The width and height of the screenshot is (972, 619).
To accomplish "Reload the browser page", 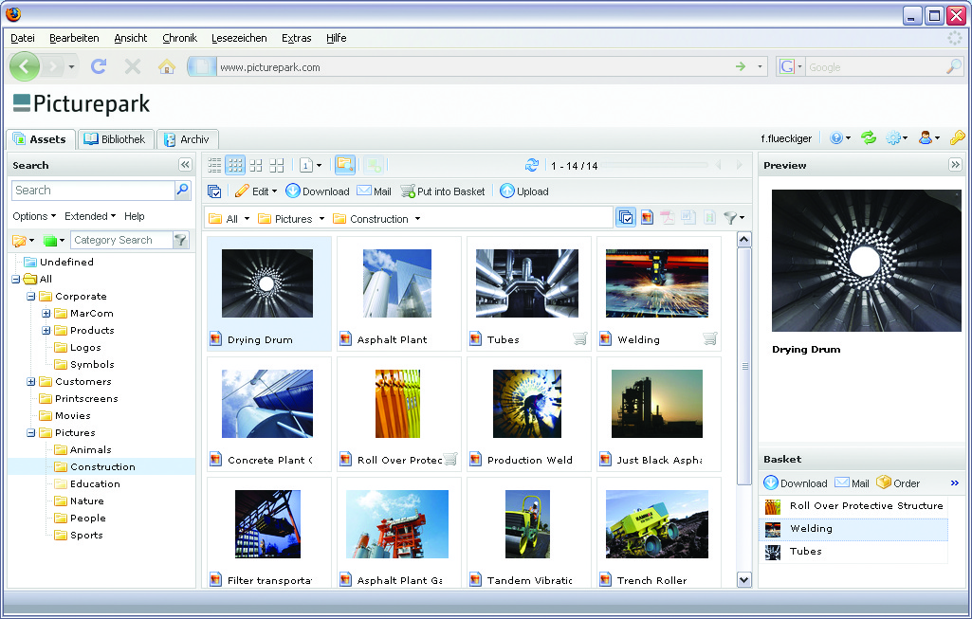I will point(99,66).
